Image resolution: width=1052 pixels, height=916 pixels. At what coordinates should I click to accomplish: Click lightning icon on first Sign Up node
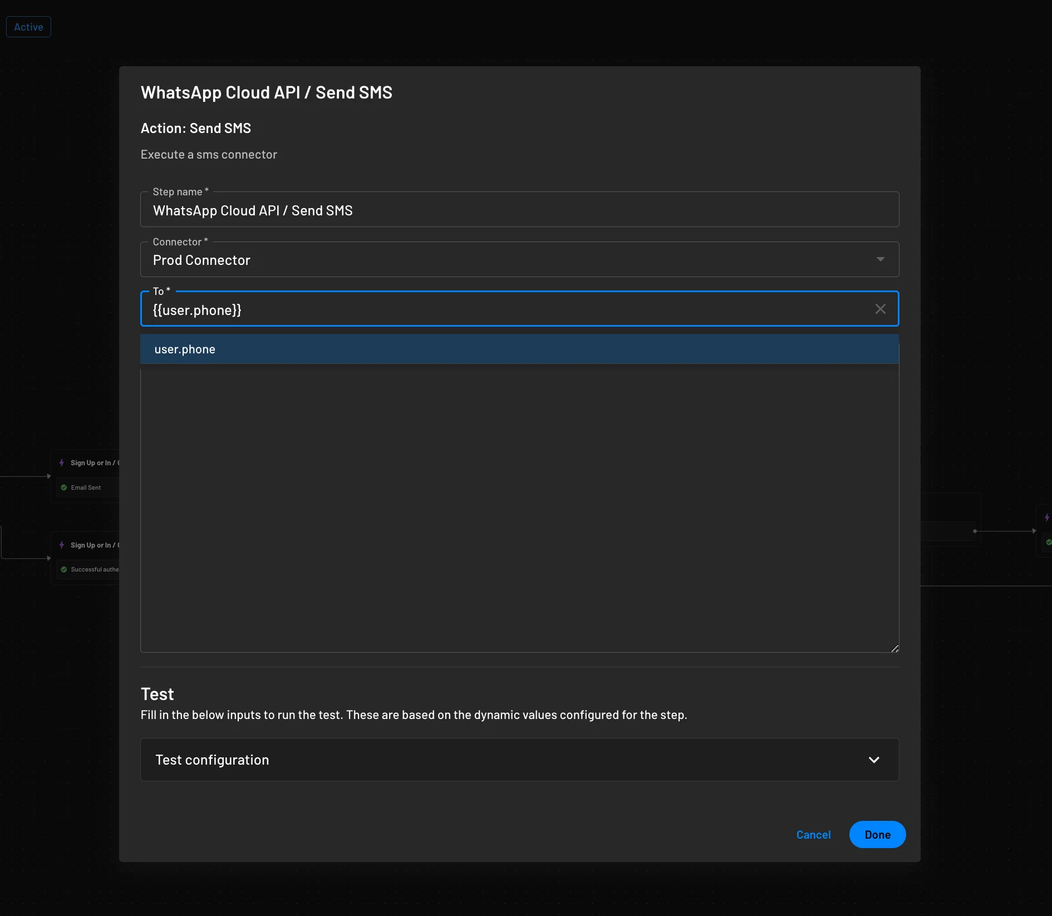pos(62,462)
